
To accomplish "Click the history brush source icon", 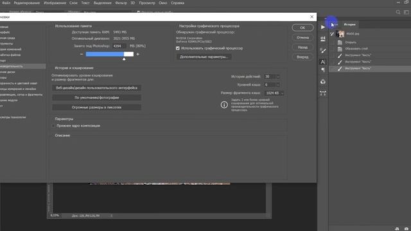I will tap(332, 34).
